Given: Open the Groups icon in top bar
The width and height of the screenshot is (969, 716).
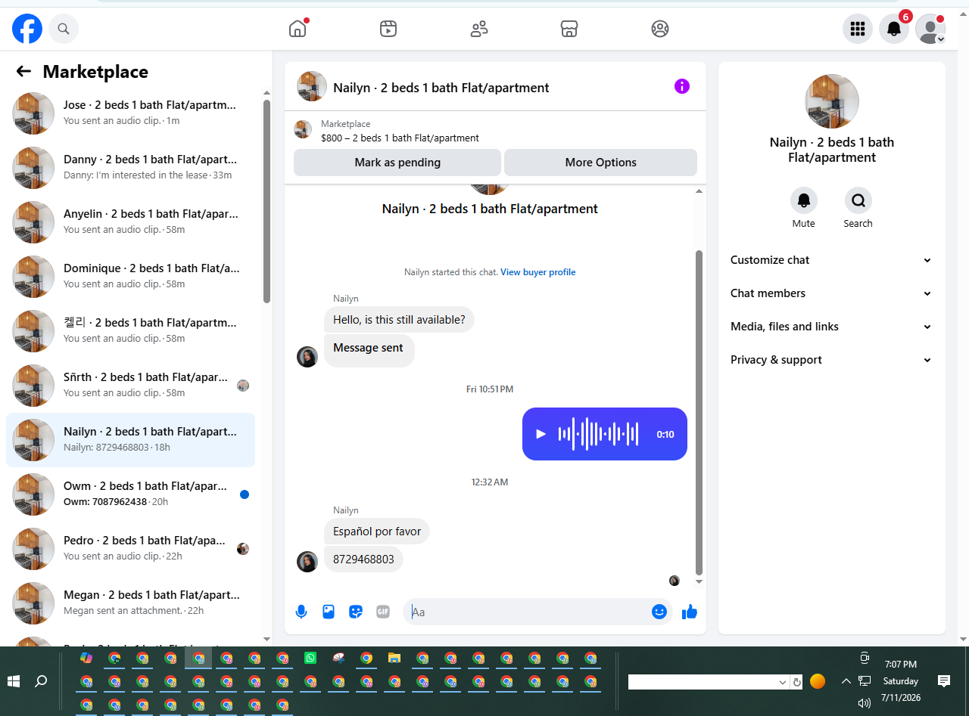Looking at the screenshot, I should [x=660, y=29].
